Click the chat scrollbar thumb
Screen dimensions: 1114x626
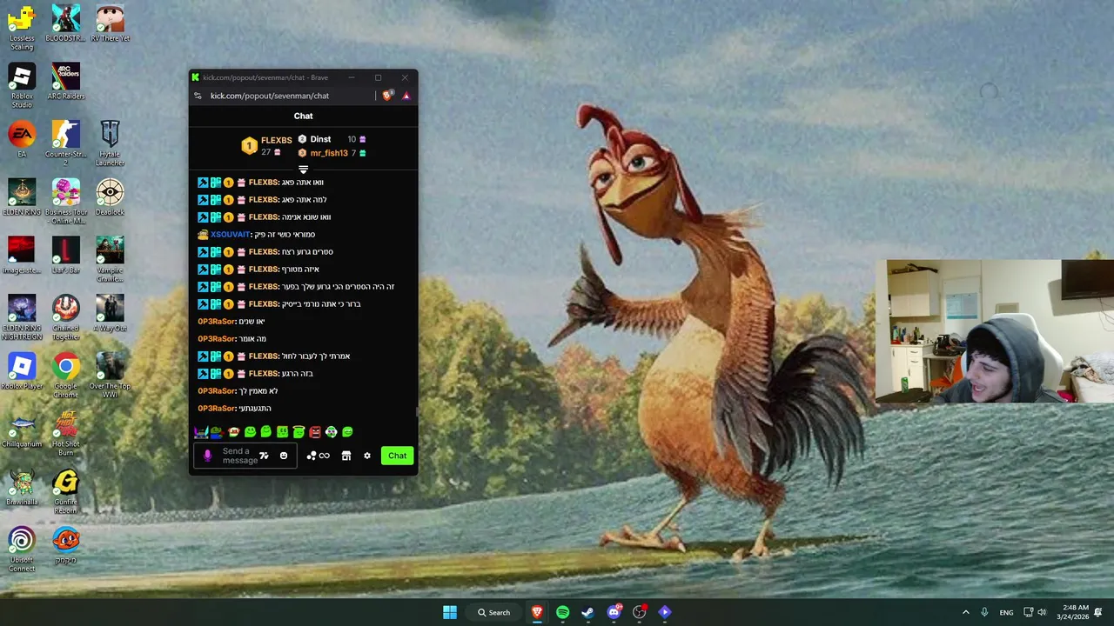pos(417,412)
